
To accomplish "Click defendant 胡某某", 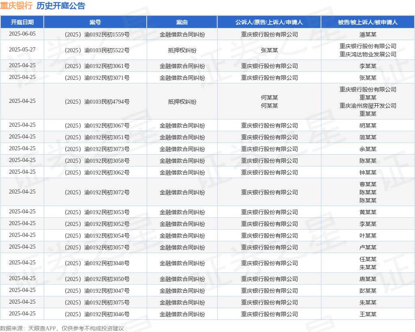I will pyautogui.click(x=368, y=126).
